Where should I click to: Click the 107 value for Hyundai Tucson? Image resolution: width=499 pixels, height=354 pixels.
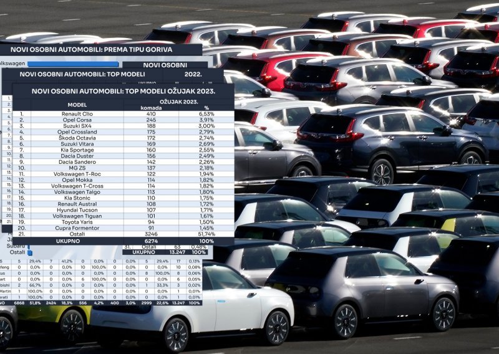pyautogui.click(x=151, y=210)
